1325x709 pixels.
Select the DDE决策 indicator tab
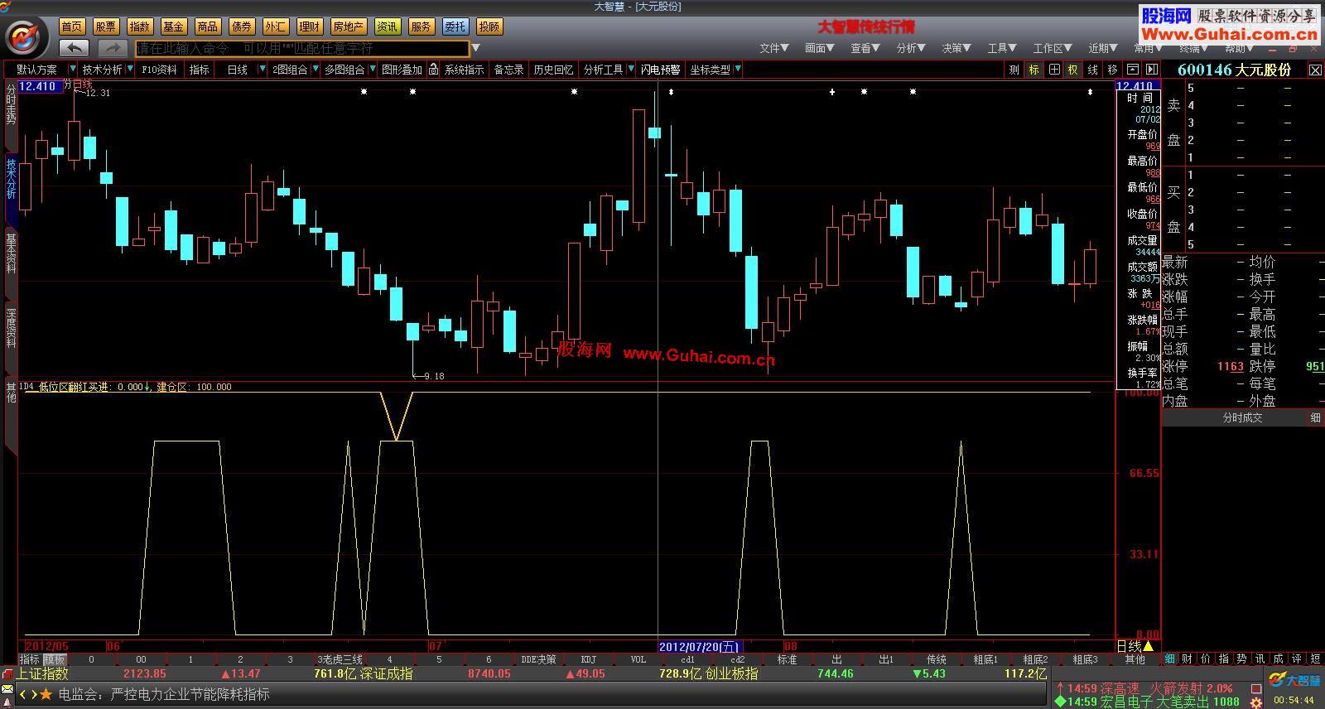[x=538, y=659]
